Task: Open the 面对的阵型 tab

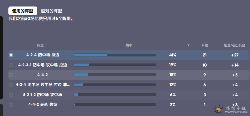Action: pos(51,11)
